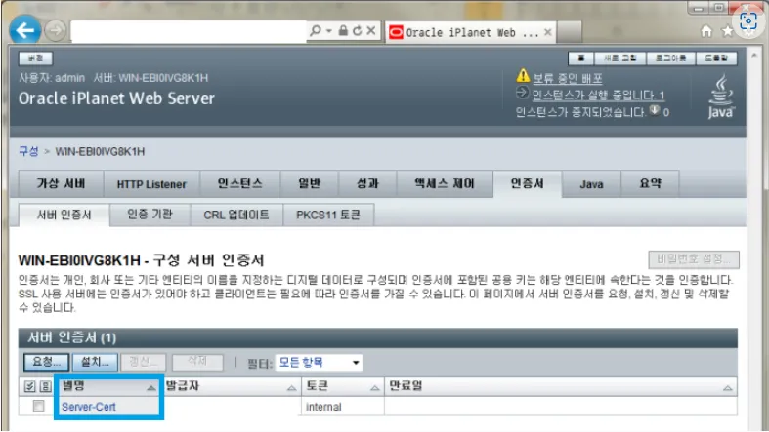Sort the table by 토큰 column
The image size is (769, 432).
click(x=342, y=386)
